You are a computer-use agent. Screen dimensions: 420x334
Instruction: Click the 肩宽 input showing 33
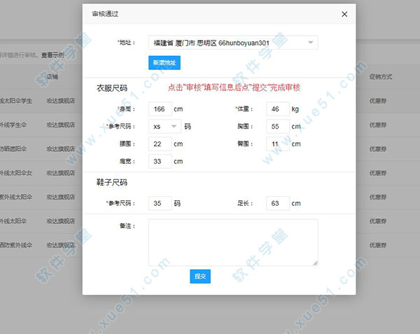(160, 161)
